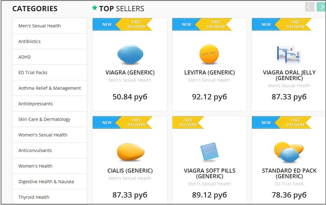Open the CIALIS (GENERIC) product page
The image size is (326, 205).
(x=130, y=170)
